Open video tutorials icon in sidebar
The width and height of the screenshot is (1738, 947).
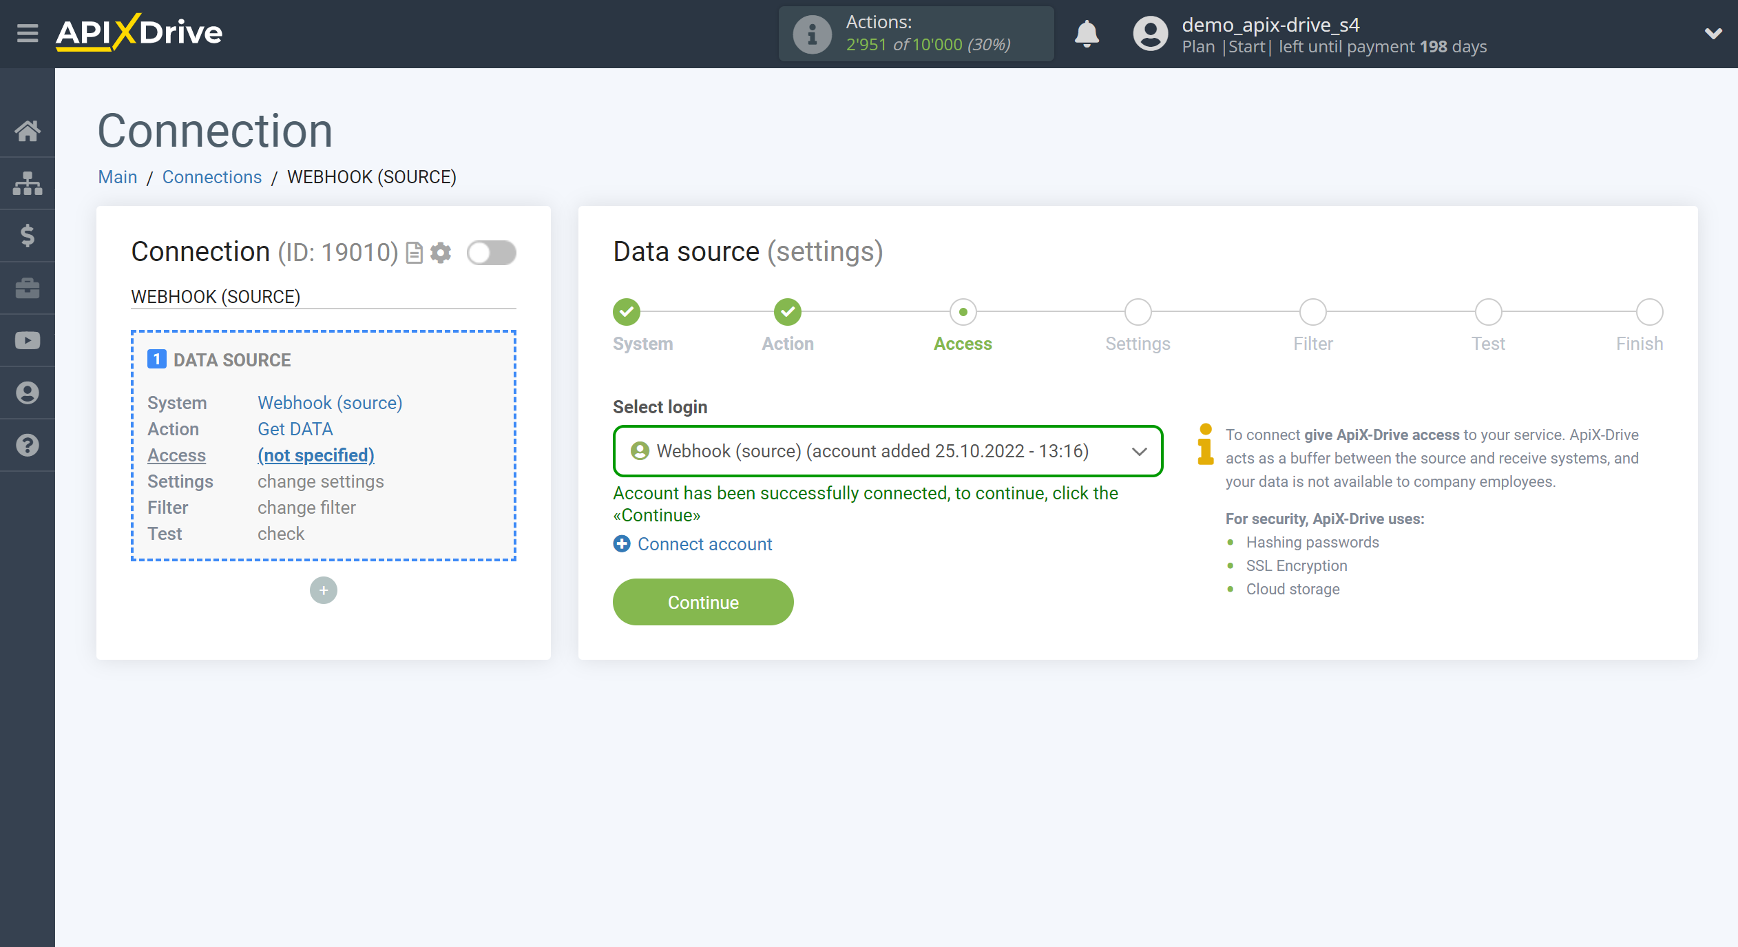[x=28, y=340]
